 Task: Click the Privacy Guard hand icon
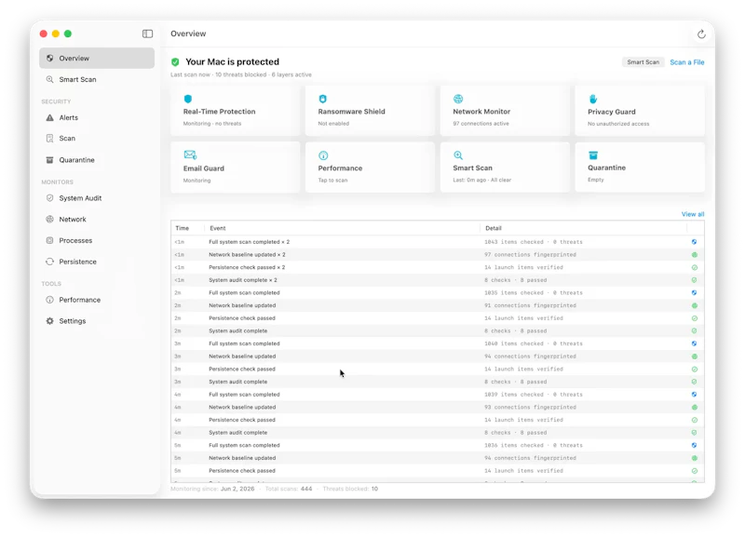coord(593,99)
